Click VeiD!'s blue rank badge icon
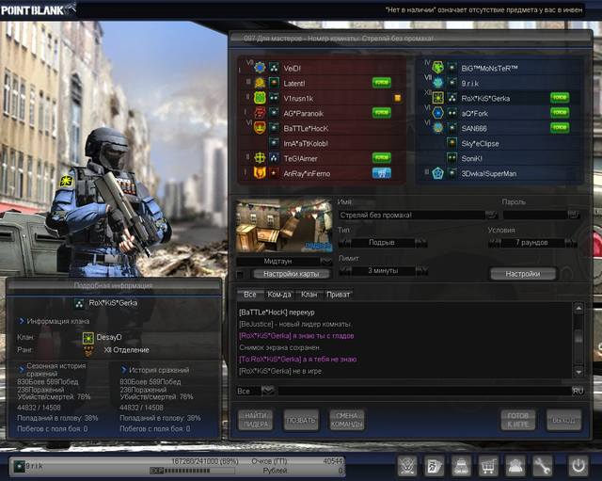602x481 pixels. pyautogui.click(x=260, y=68)
